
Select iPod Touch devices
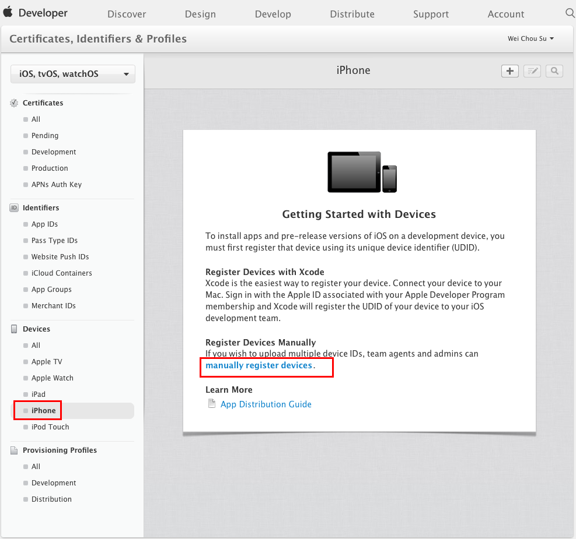pyautogui.click(x=50, y=427)
